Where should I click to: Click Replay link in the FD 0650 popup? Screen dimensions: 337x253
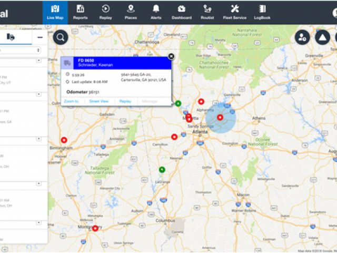point(125,101)
